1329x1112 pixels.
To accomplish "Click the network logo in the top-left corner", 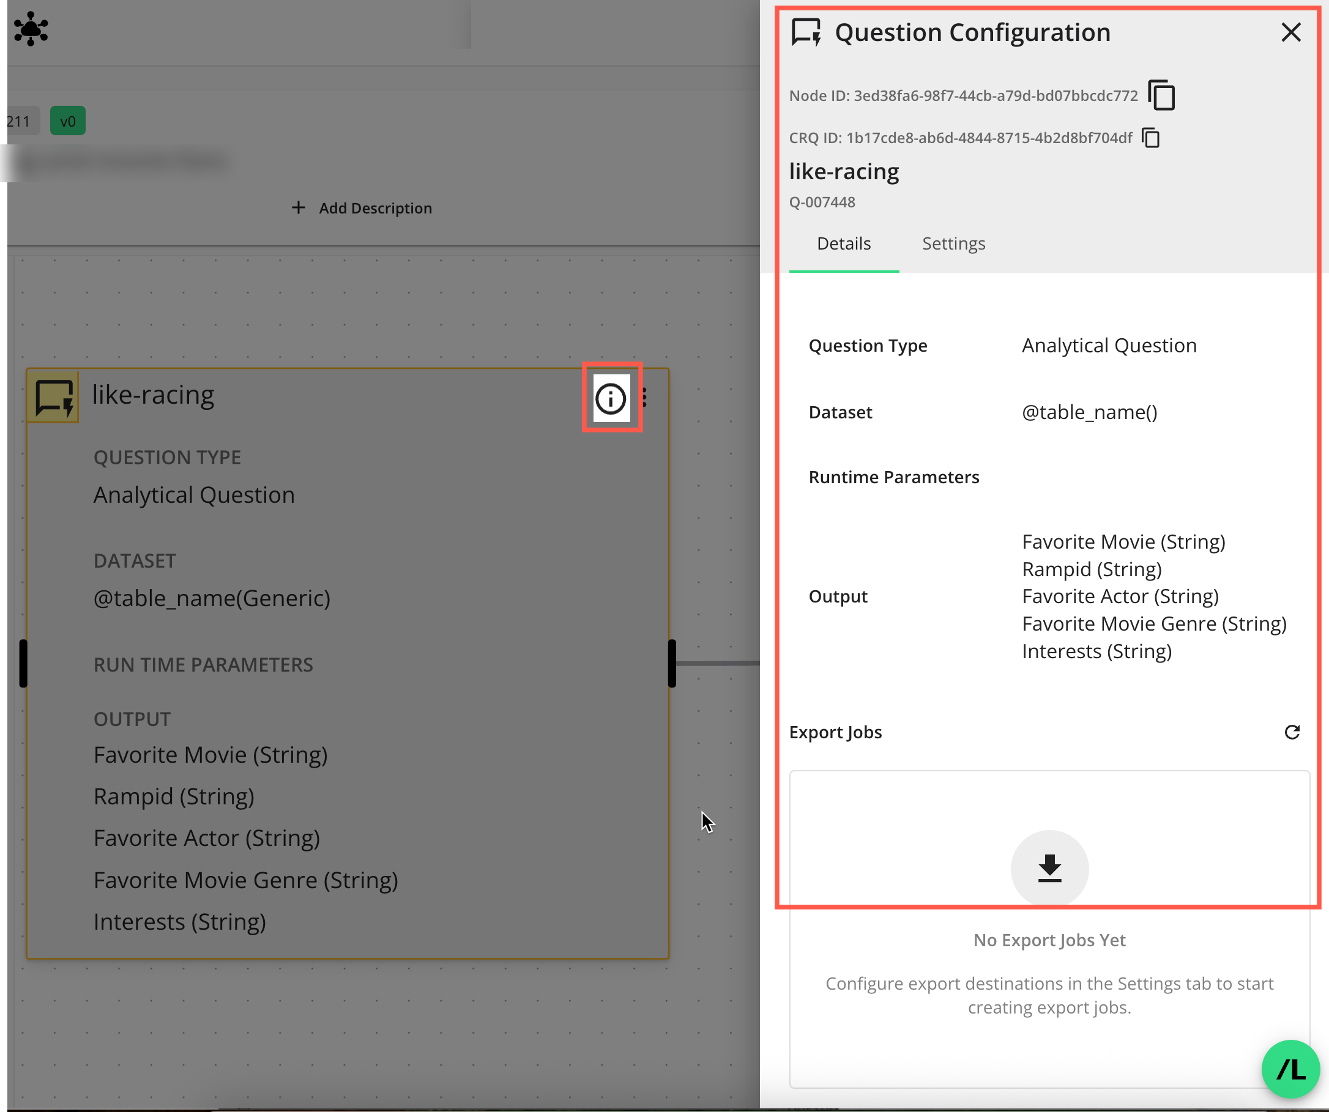I will click(30, 29).
